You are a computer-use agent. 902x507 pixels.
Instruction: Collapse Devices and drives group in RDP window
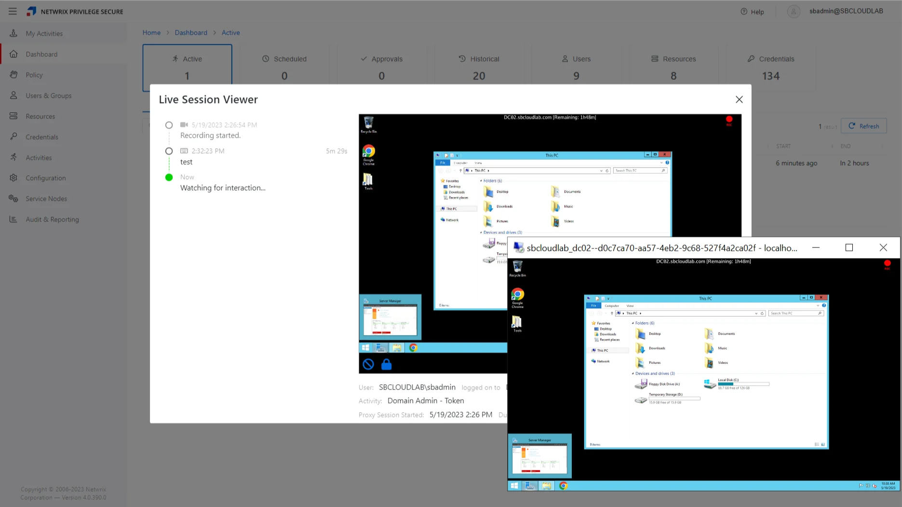(633, 373)
